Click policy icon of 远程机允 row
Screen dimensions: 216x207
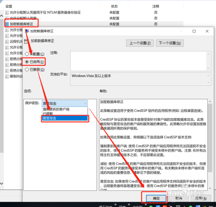pos(7,41)
